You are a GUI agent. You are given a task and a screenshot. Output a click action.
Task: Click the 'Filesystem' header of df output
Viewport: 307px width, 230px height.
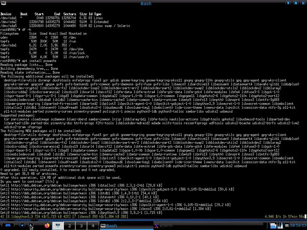9,34
